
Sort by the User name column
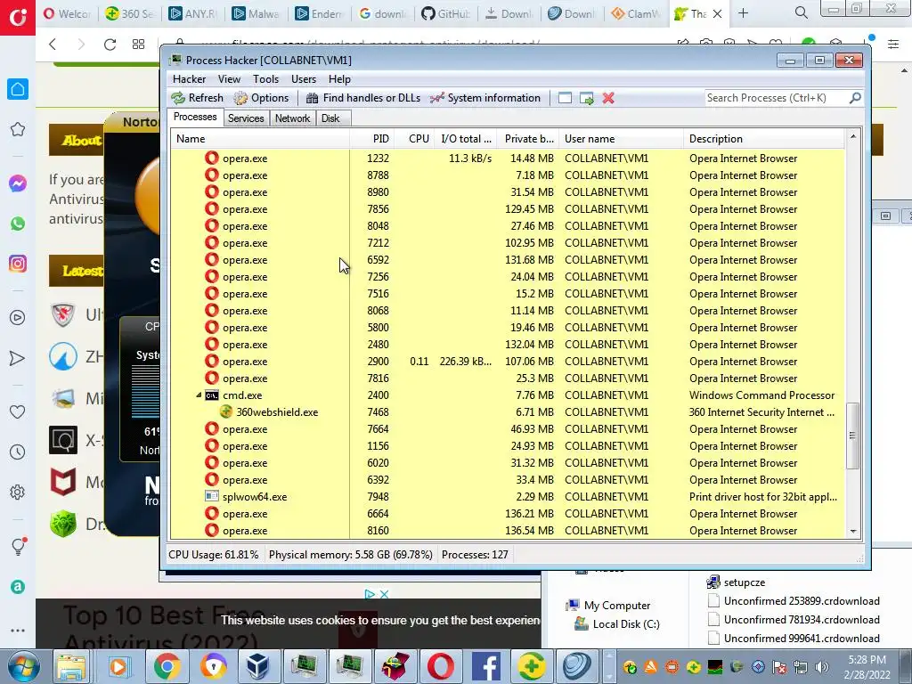pyautogui.click(x=622, y=138)
